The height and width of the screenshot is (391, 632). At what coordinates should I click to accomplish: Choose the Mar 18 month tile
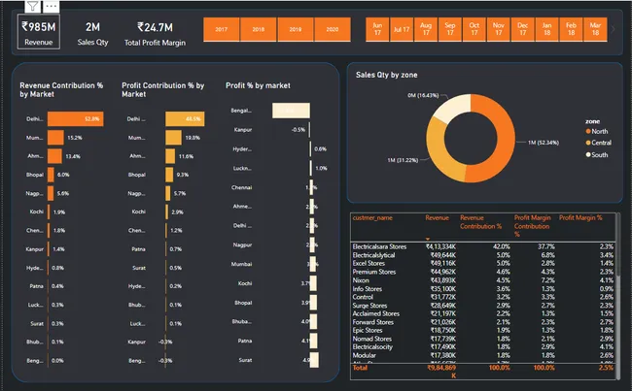[595, 29]
